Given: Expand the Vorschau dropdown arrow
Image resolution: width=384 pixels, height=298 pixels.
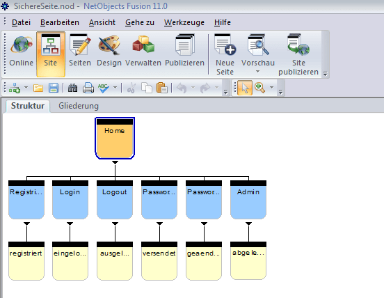Looking at the screenshot, I should [257, 72].
